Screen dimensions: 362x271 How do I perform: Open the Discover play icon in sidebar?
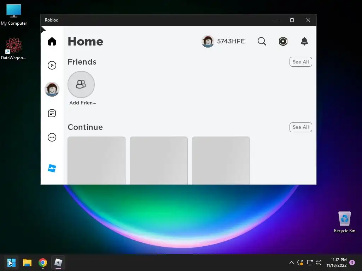click(x=52, y=65)
